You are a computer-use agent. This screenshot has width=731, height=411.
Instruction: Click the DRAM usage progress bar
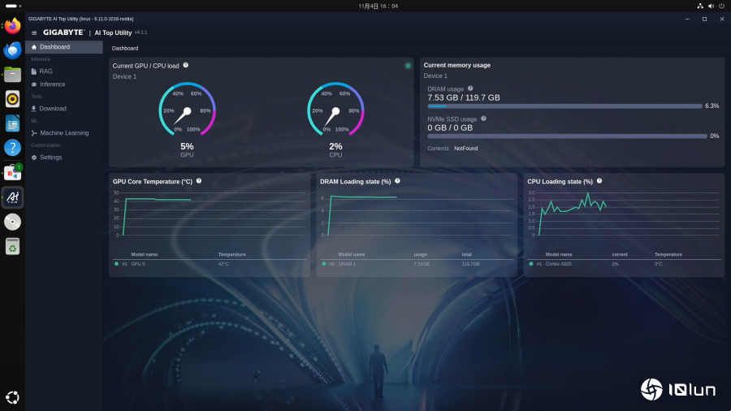564,106
